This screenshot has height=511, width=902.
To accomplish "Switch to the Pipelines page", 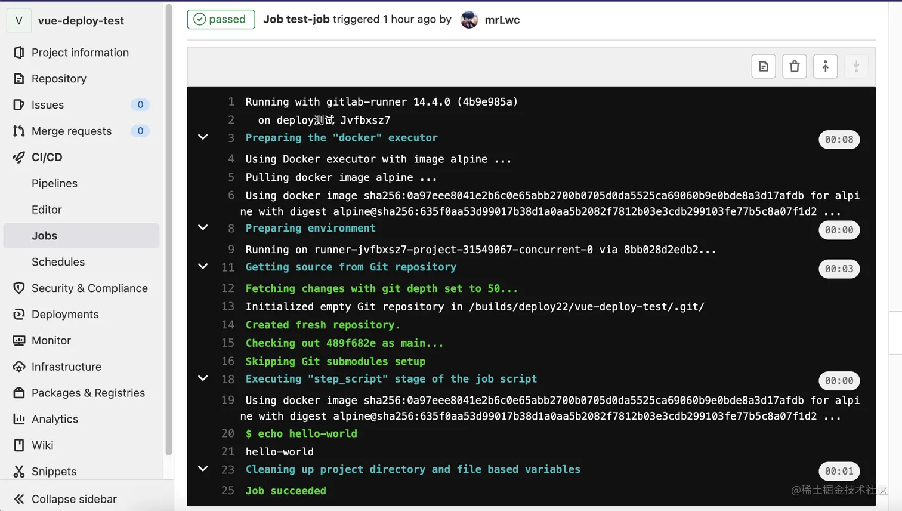I will pos(54,183).
